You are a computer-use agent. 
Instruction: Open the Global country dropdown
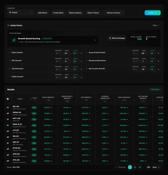pyautogui.click(x=21, y=13)
